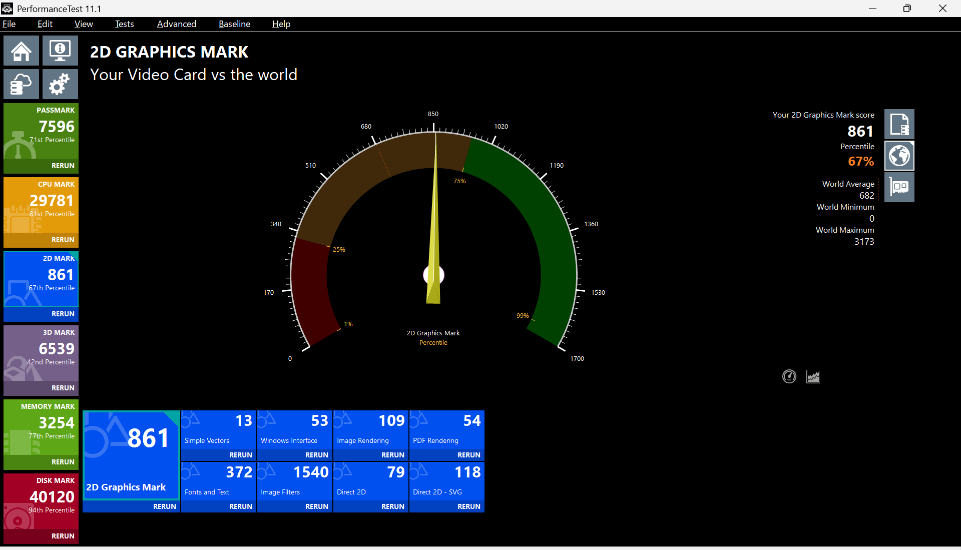Open the 3D Mark 6539 tile
This screenshot has width=961, height=550.
coord(41,353)
